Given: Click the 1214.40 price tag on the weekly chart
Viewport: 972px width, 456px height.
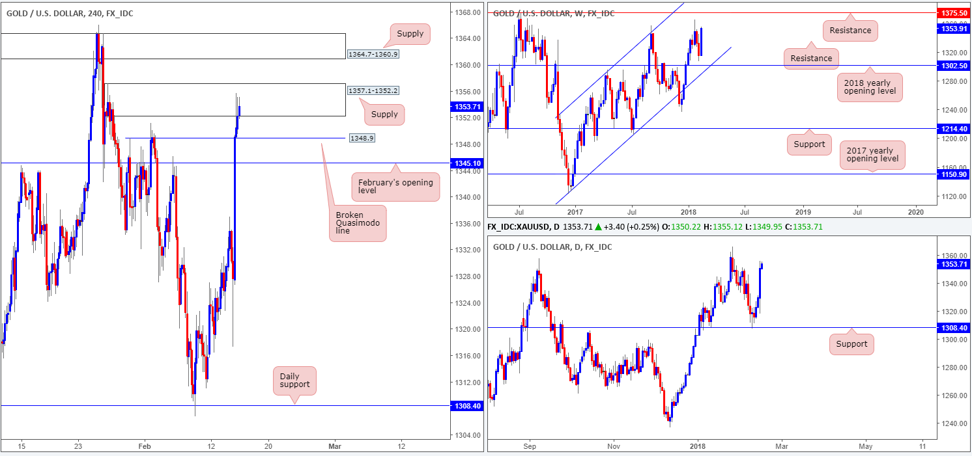Looking at the screenshot, I should 952,129.
